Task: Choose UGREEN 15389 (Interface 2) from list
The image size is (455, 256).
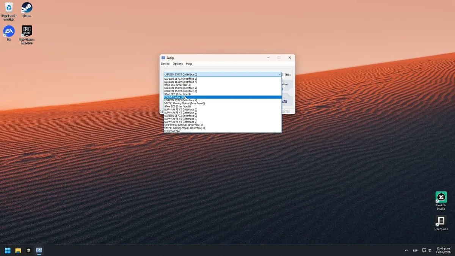Action: click(x=223, y=88)
